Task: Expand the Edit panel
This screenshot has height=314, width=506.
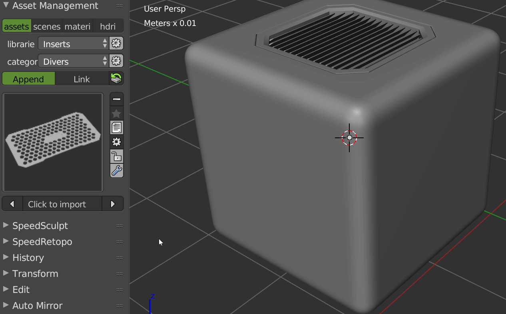Action: [6, 289]
